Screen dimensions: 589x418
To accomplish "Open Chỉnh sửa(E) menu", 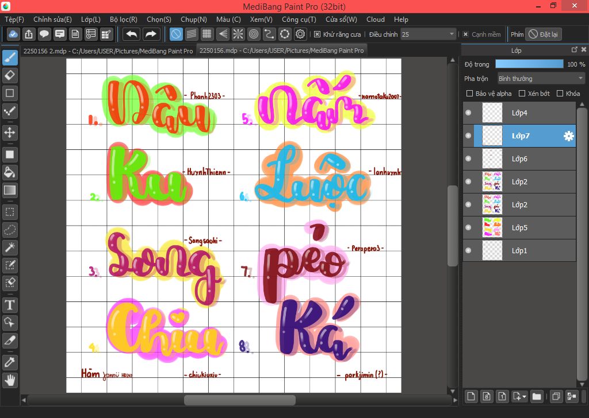I will pyautogui.click(x=52, y=20).
